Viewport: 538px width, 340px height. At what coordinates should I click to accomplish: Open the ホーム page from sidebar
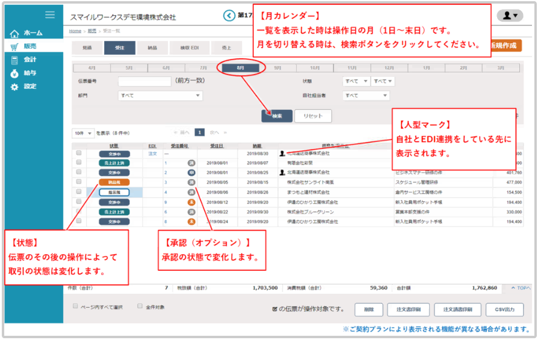[x=27, y=33]
